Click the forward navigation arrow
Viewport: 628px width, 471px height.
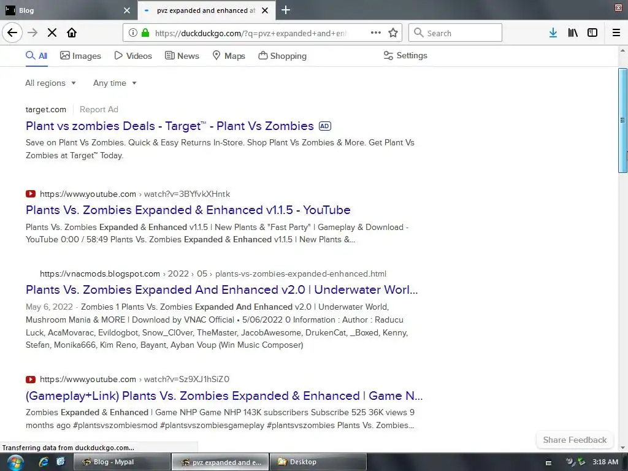point(33,33)
